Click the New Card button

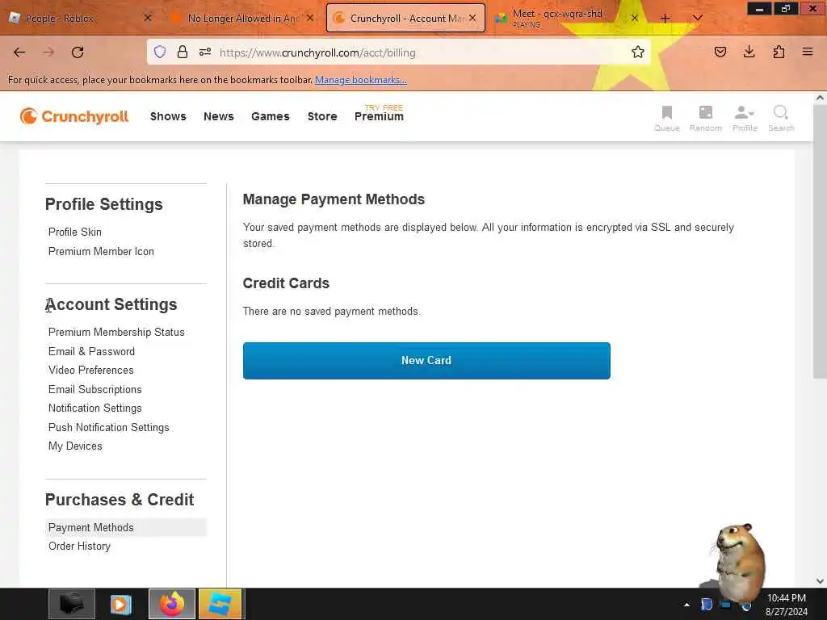426,361
